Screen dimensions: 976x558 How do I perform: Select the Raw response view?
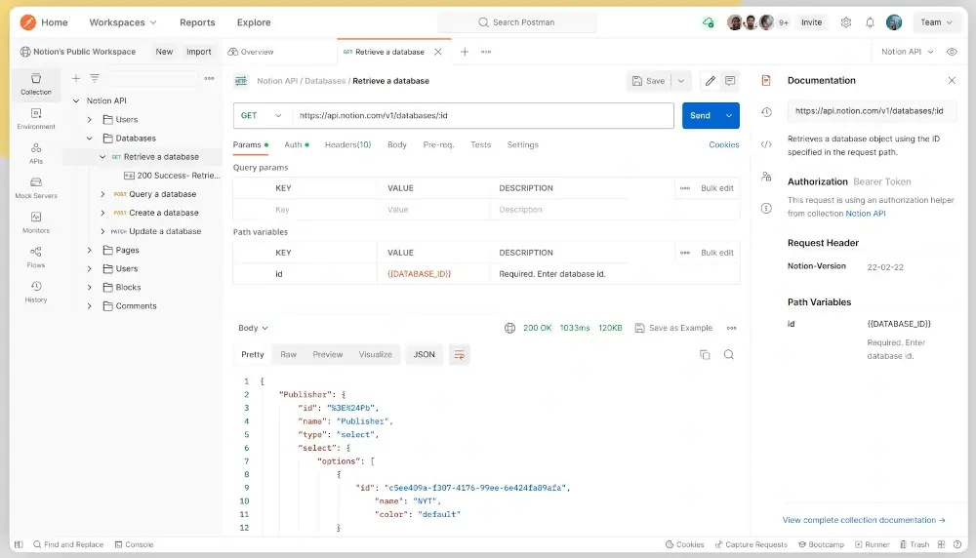pos(288,354)
